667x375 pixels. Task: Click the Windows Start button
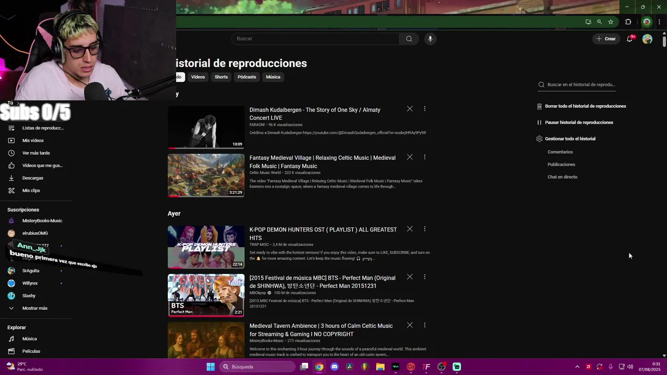pos(211,367)
